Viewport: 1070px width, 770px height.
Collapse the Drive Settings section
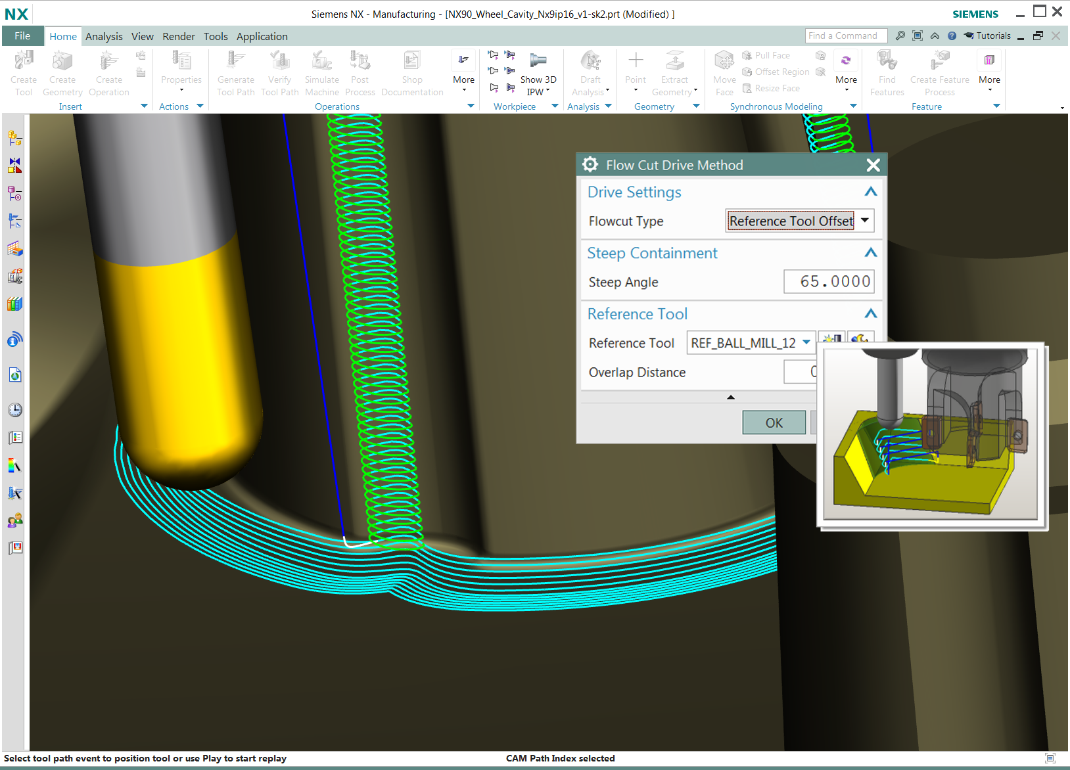coord(870,192)
